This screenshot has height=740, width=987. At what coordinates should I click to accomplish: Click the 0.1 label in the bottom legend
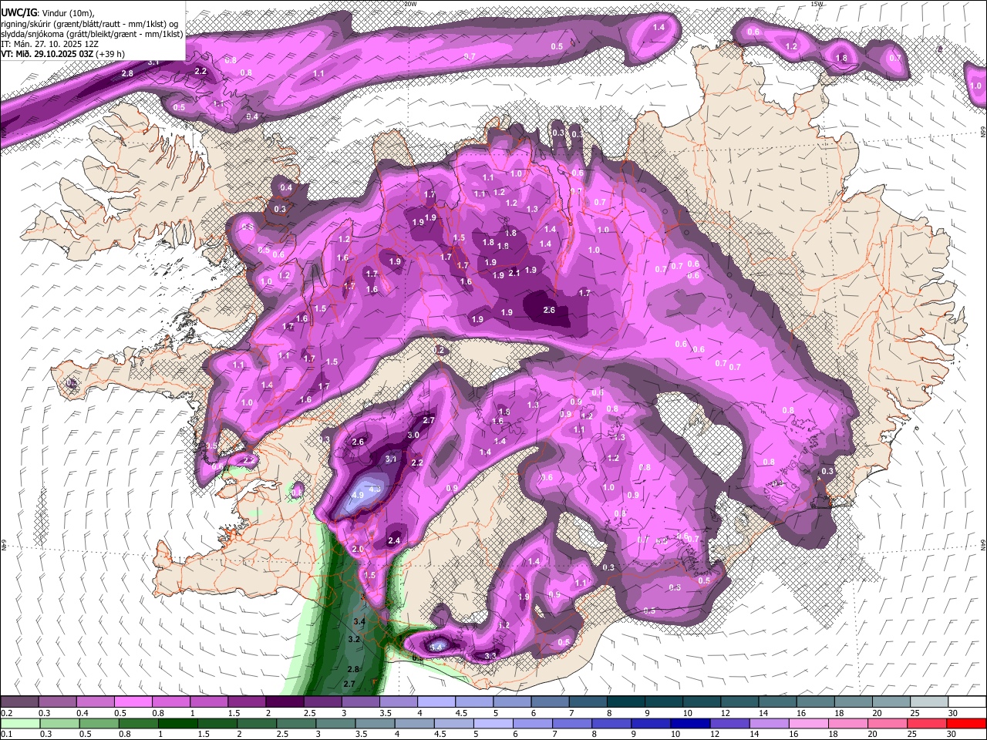tap(6, 734)
